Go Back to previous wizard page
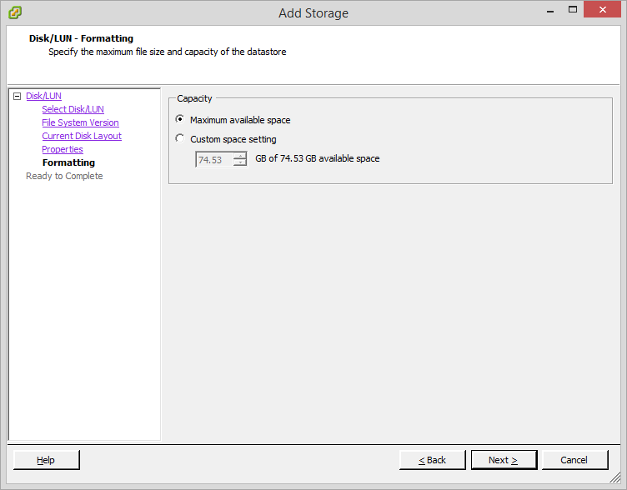Image resolution: width=627 pixels, height=490 pixels. pos(432,460)
